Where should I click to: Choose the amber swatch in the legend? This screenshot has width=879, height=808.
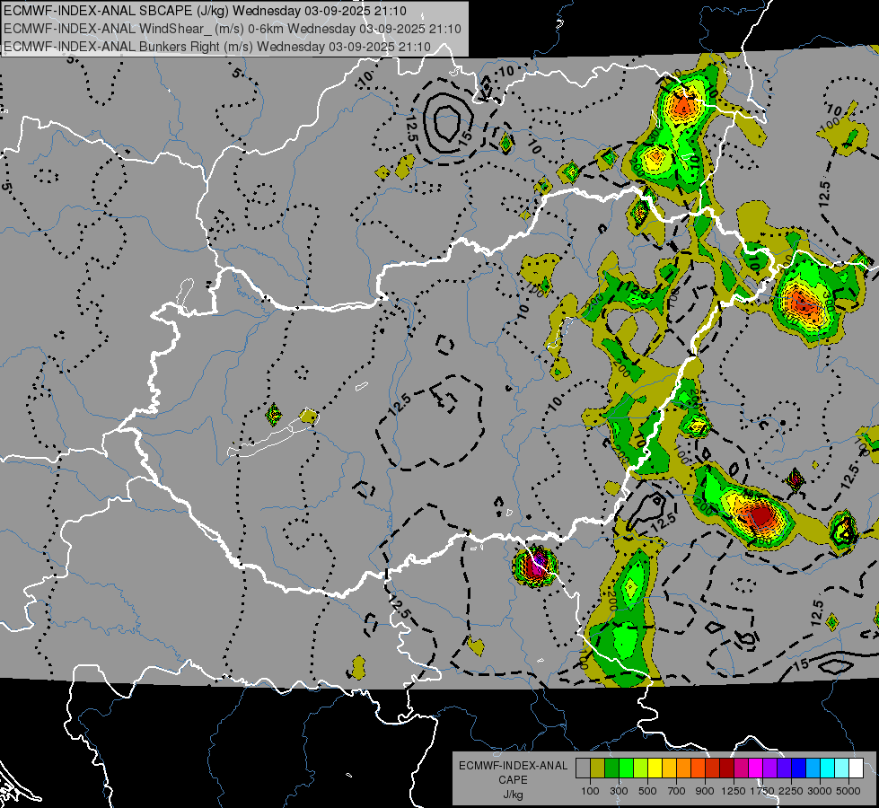click(x=669, y=768)
